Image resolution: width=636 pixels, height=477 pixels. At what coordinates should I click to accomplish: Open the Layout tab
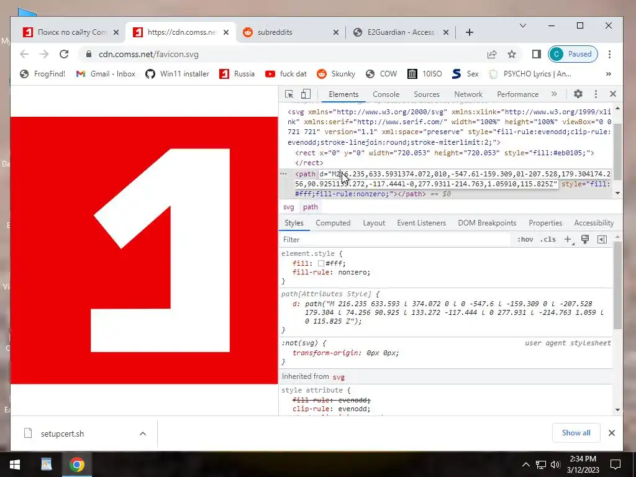[x=374, y=223]
